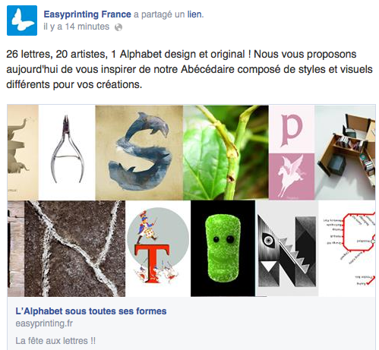Click the Easyprinting butterfly profile picture
The image size is (379, 350).
22,20
